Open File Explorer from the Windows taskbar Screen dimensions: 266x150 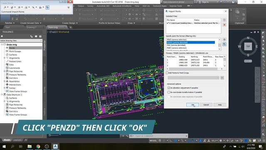(x=30, y=146)
